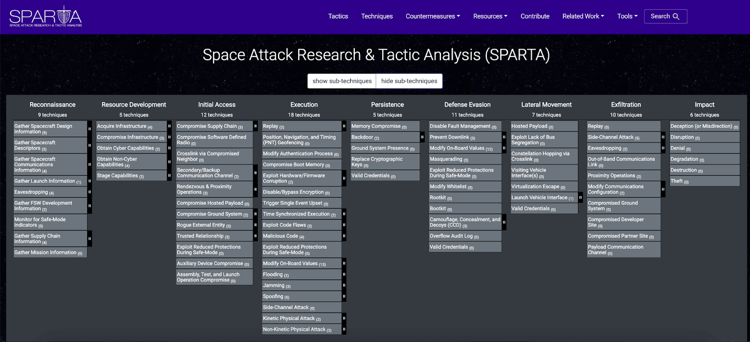This screenshot has height=342, width=750.
Task: Open Compromise Software Defined Radio technique
Action: pyautogui.click(x=214, y=140)
